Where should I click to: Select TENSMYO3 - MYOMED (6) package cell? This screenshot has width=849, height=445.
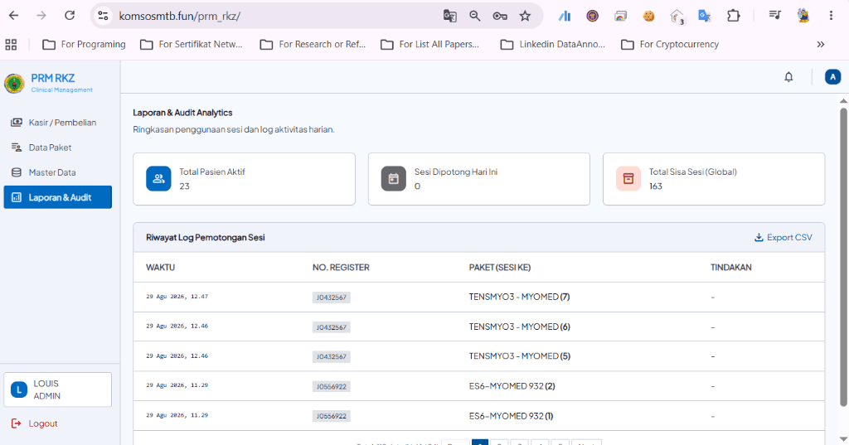(519, 326)
